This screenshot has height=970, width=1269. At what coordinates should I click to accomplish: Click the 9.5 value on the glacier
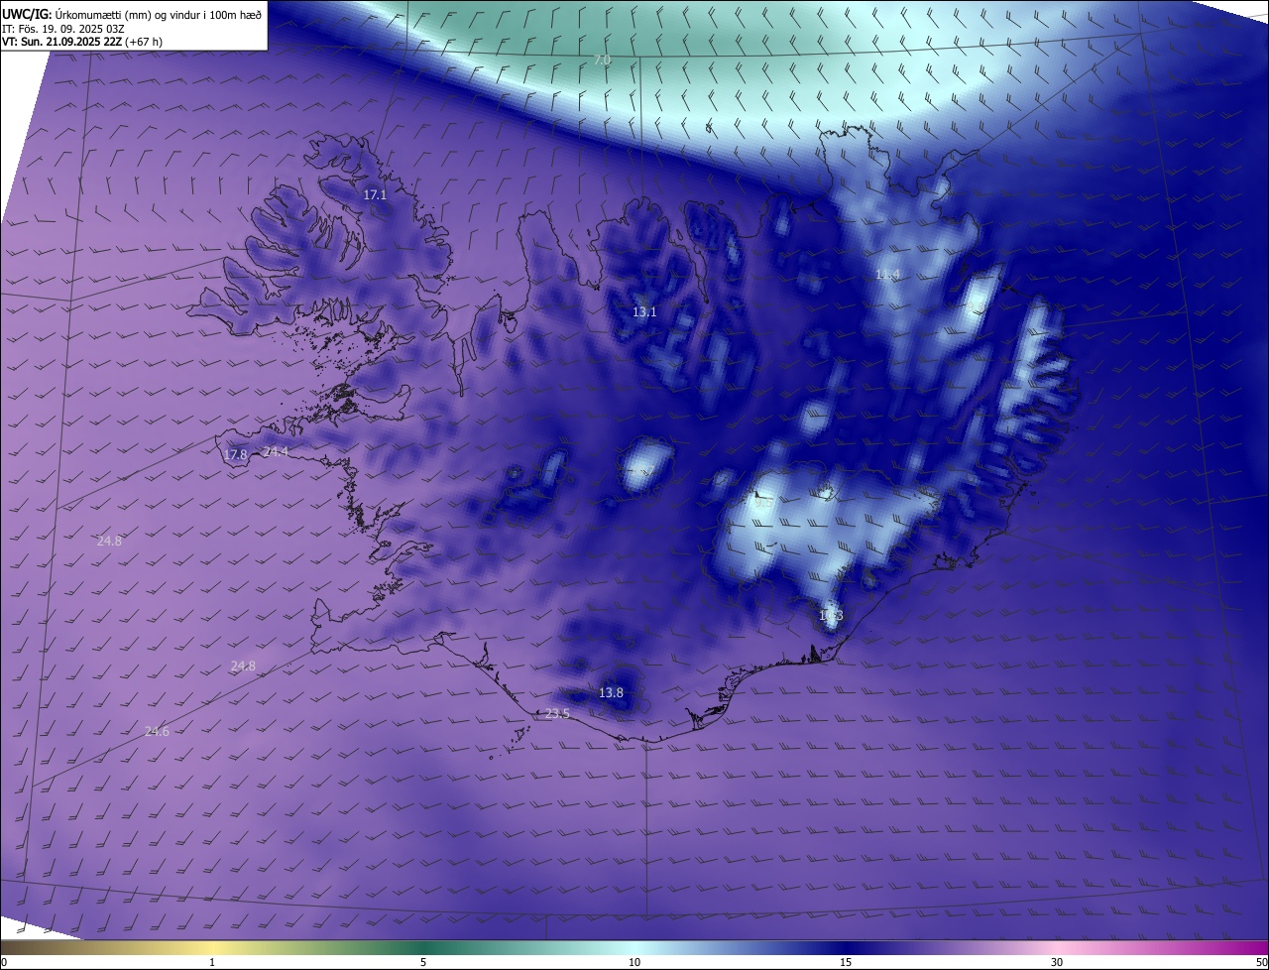point(763,503)
